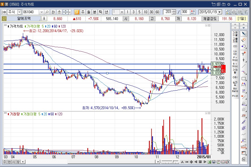Select the MACD indicator tab
This screenshot has width=251, height=167.
pyautogui.click(x=235, y=52)
